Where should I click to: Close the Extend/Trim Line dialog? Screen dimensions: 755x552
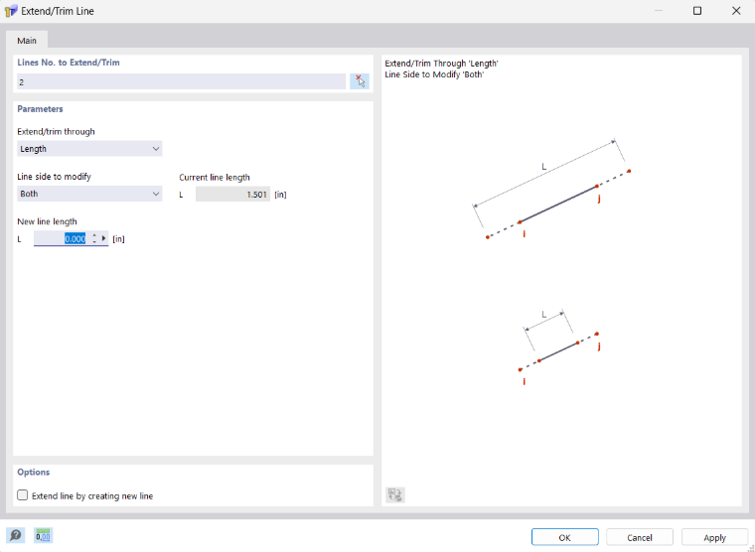[736, 11]
